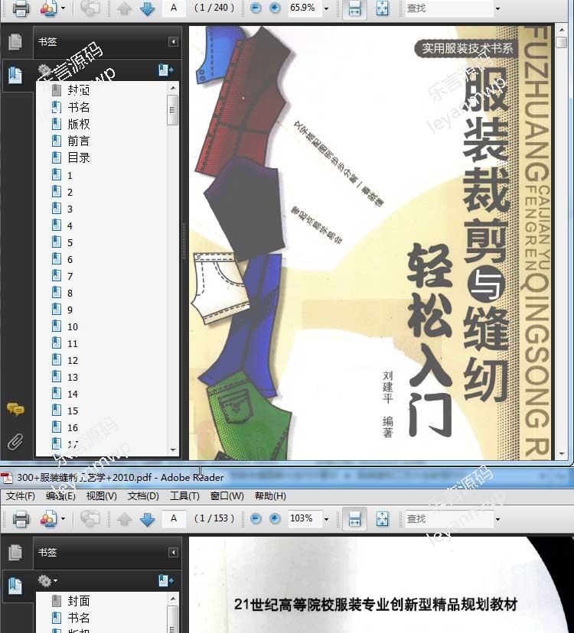The image size is (574, 633).
Task: Go to previous page in lower window
Action: pyautogui.click(x=125, y=519)
